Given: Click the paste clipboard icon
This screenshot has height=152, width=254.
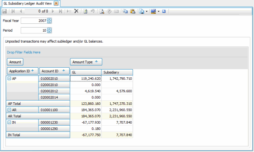Looking at the screenshot, I should pos(133,11).
